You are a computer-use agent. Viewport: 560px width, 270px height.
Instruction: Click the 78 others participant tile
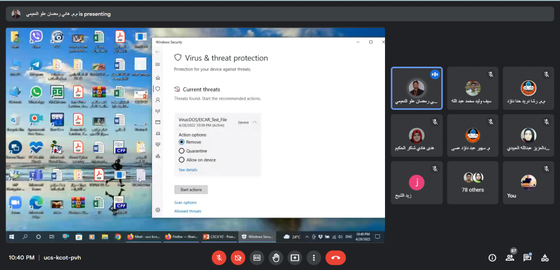point(472,183)
